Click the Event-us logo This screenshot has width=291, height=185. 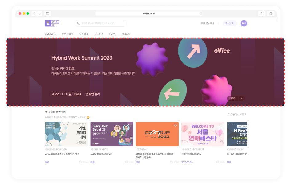coord(52,23)
